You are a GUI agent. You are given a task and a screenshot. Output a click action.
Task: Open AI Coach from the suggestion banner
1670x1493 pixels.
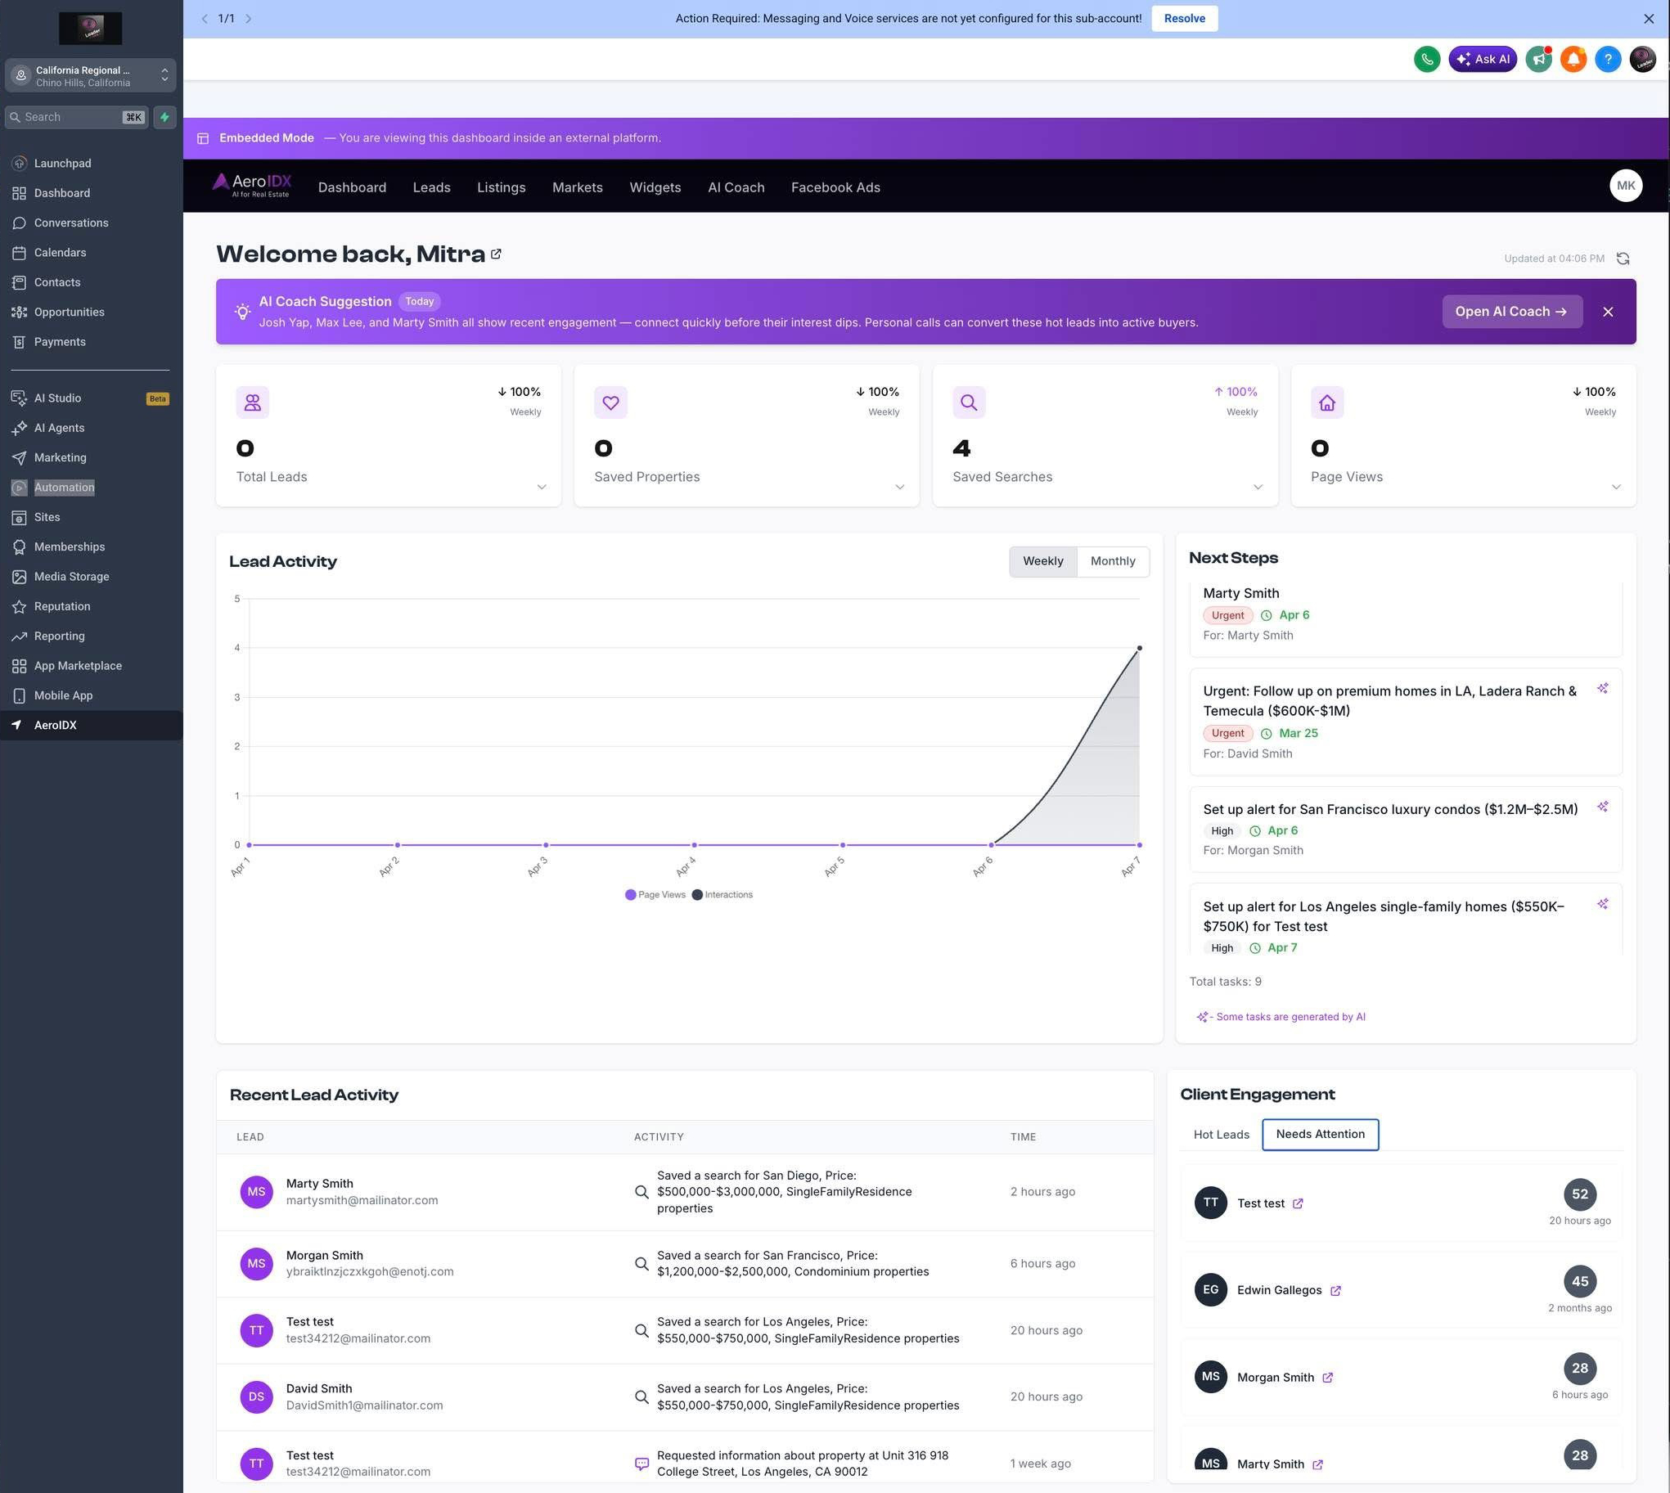1512,312
